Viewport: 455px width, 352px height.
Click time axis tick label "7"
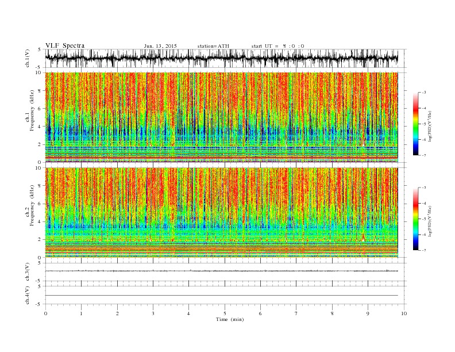pos(296,313)
